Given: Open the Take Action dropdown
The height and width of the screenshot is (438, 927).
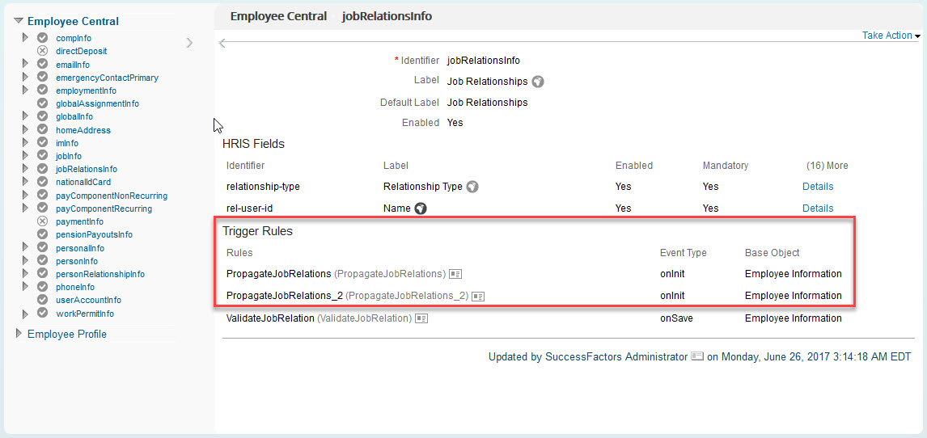Looking at the screenshot, I should pyautogui.click(x=891, y=36).
